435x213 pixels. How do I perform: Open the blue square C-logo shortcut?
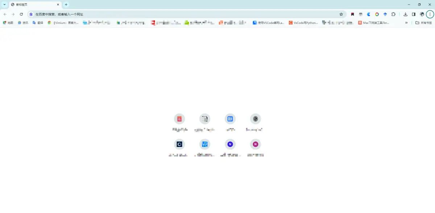[230, 119]
